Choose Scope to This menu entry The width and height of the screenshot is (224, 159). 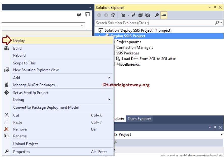[x=63, y=63]
